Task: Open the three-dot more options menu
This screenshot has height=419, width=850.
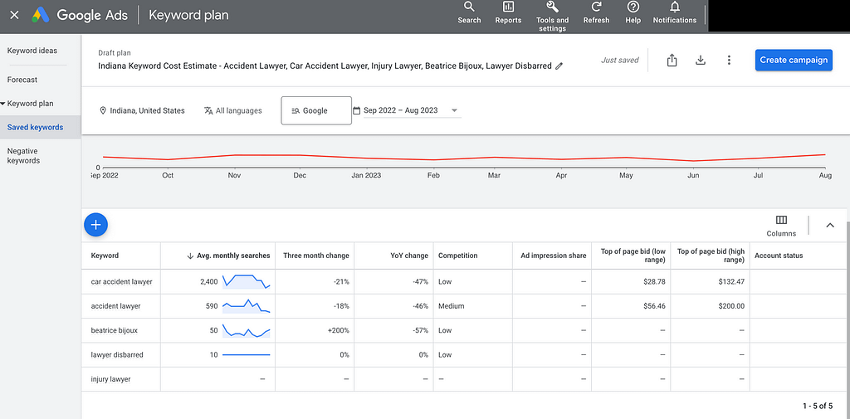Action: click(729, 61)
